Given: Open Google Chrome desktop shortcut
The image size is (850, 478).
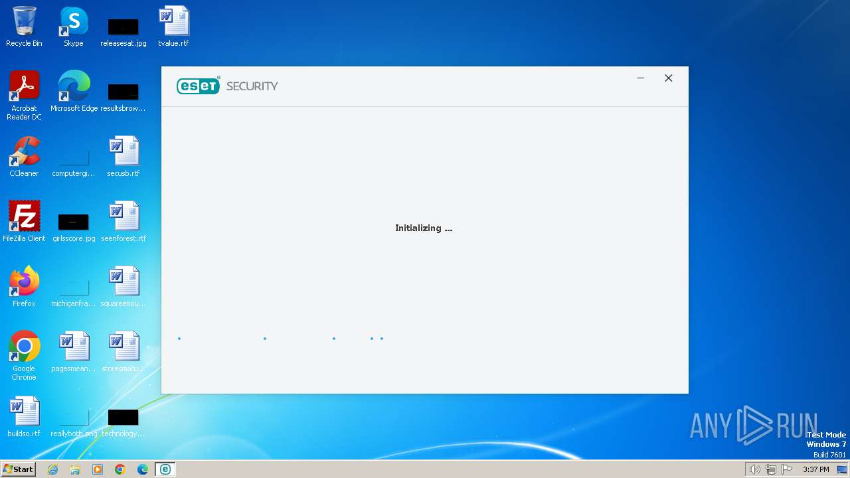Looking at the screenshot, I should pyautogui.click(x=24, y=356).
